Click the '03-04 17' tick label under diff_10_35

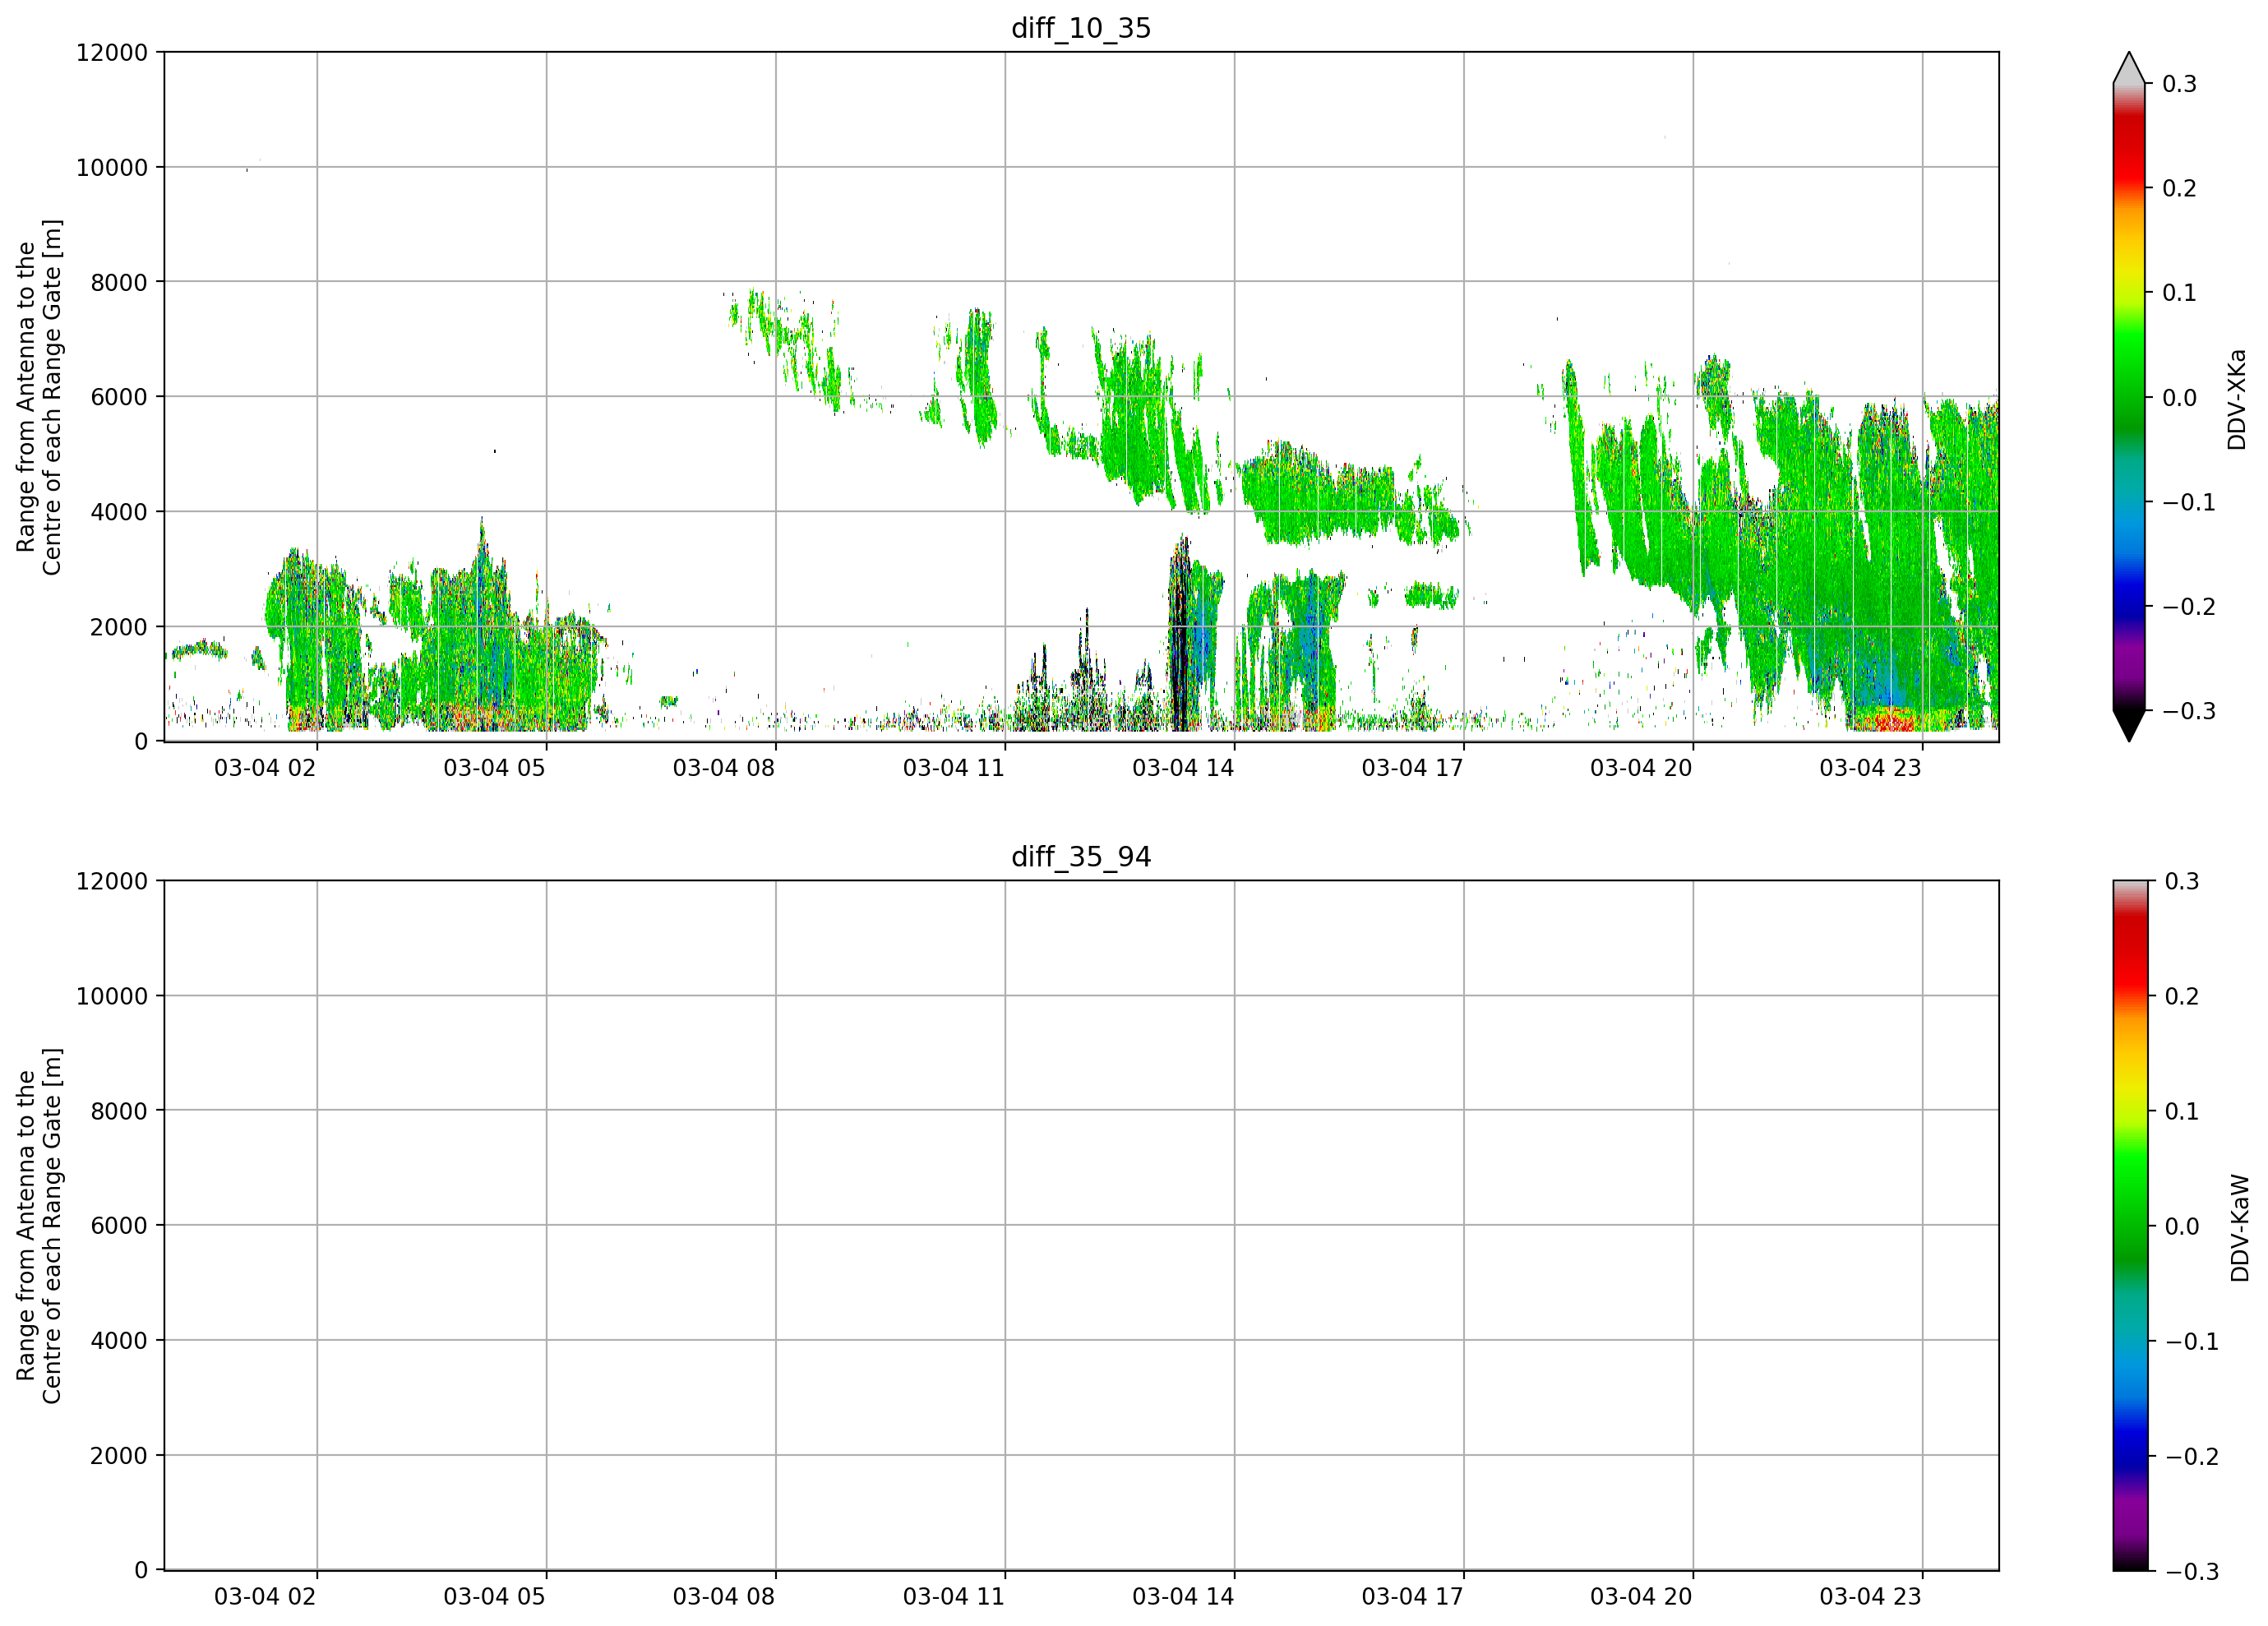coord(1412,768)
